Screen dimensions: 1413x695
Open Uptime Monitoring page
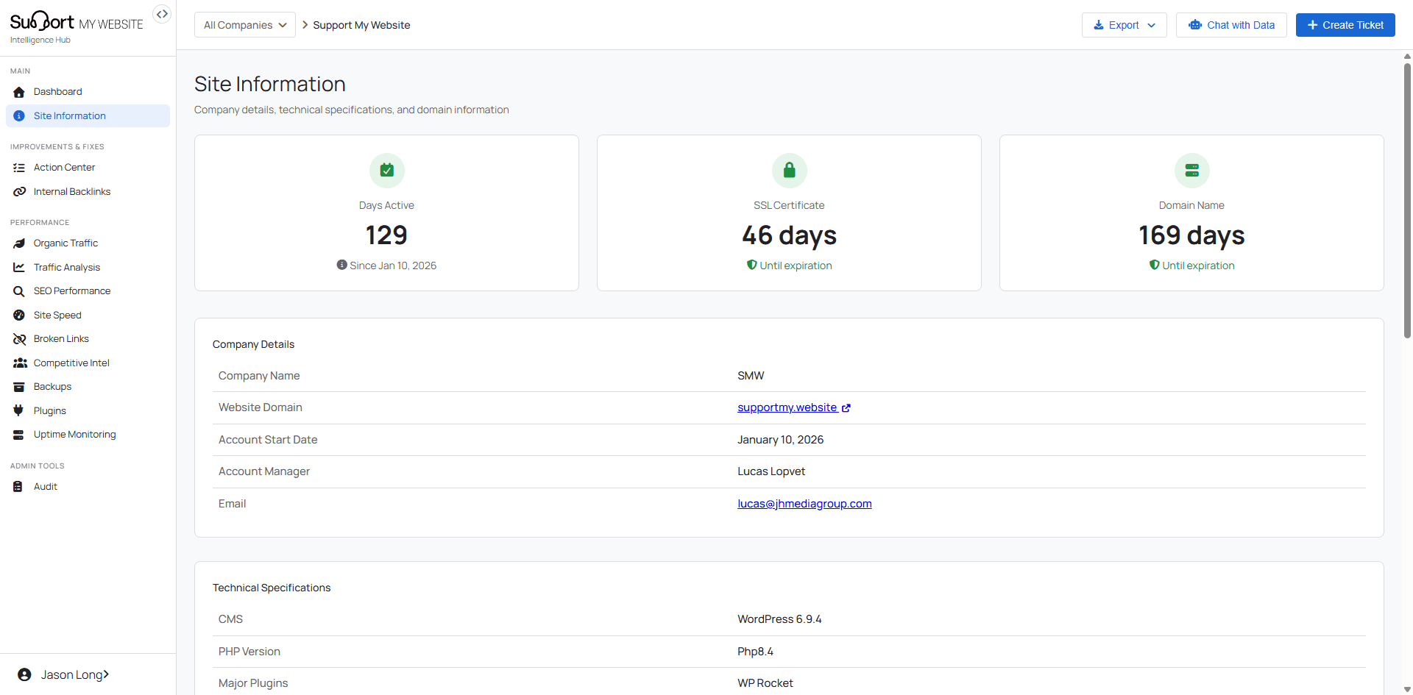88,435
